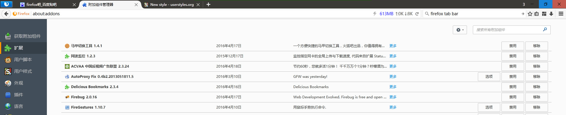Open 选项 for FireGestures
Image resolution: width=566 pixels, height=115 pixels.
point(489,107)
